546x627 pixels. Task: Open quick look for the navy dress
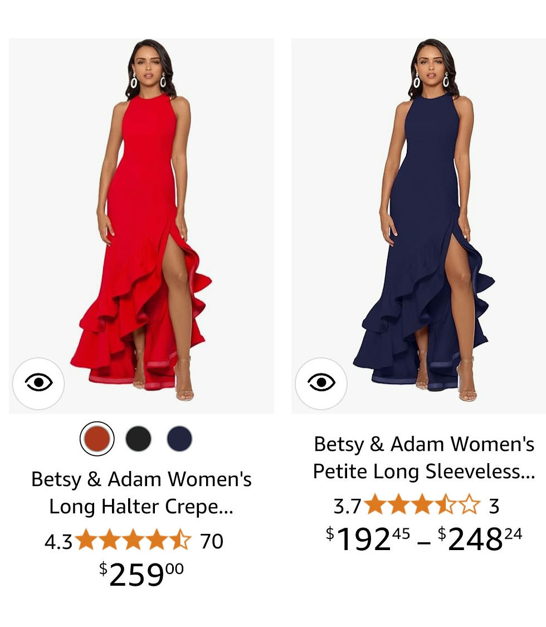(x=321, y=383)
